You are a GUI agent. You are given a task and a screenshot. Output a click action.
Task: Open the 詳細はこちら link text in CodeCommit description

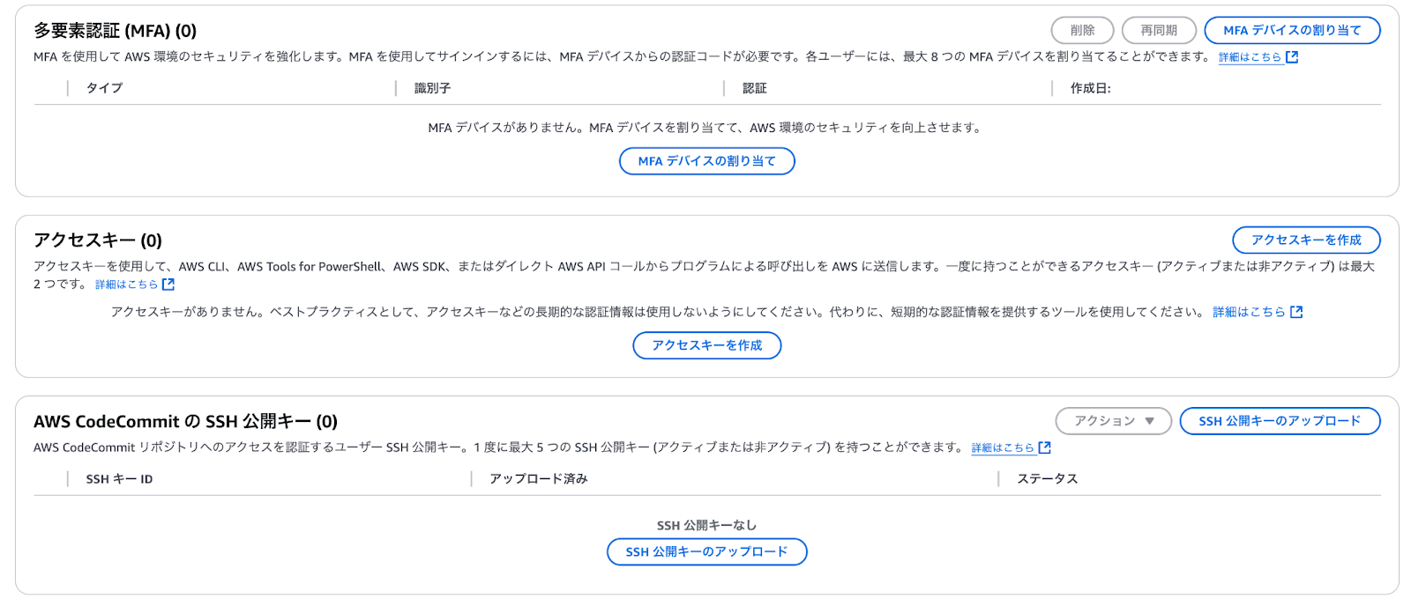1003,448
